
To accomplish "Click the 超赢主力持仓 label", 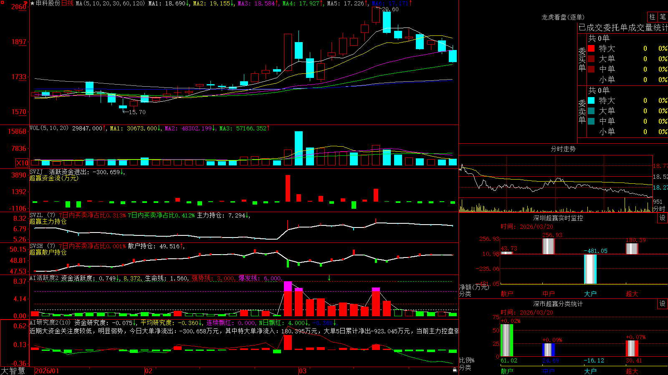I will [48, 221].
